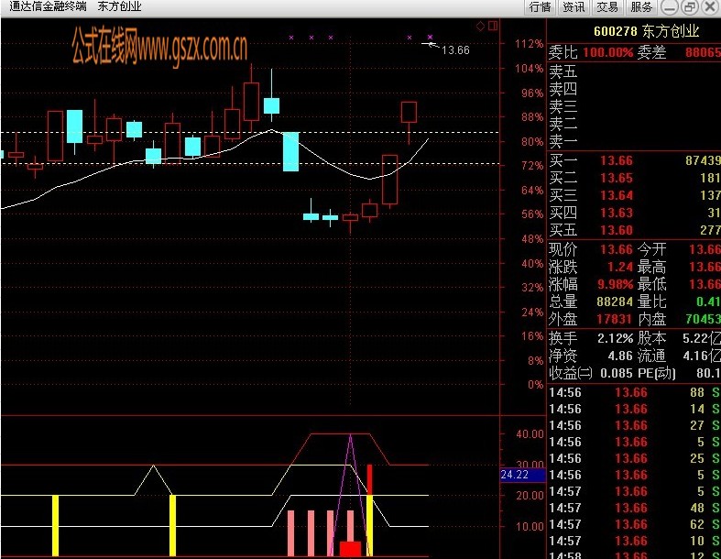This screenshot has width=721, height=559.
Task: Click the 现价 value 13.66
Action: (617, 249)
